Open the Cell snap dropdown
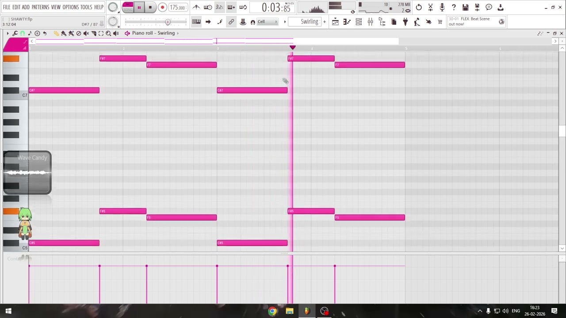The image size is (566, 318). (268, 22)
